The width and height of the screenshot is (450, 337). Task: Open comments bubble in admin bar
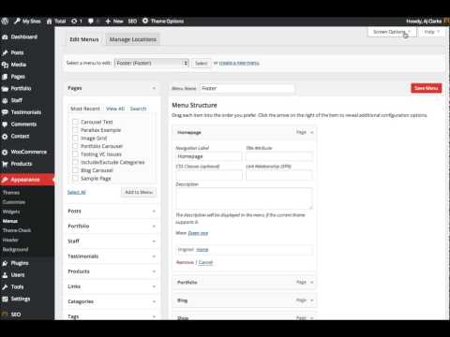coord(93,21)
